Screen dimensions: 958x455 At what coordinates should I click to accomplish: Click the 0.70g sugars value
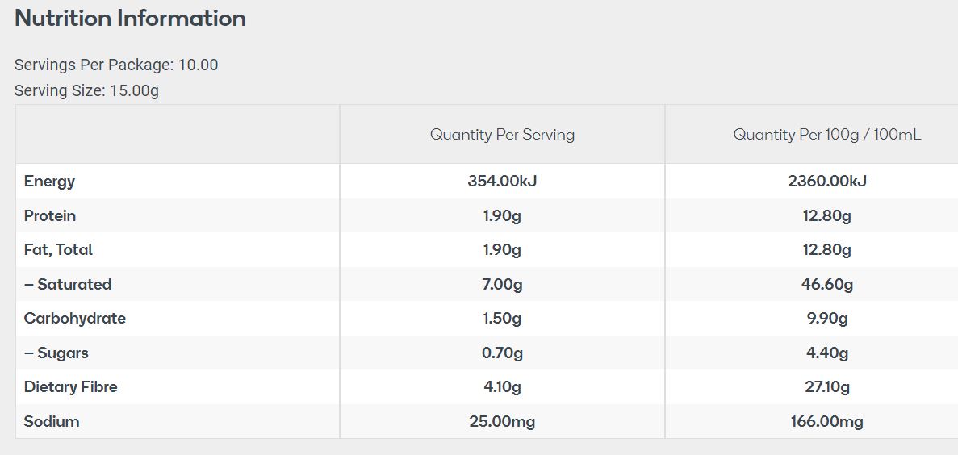click(x=502, y=353)
